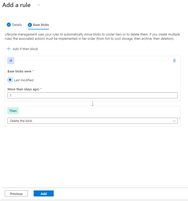Screen dimensions: 188x201
Task: Click the blue Add button
Action: pos(44,193)
